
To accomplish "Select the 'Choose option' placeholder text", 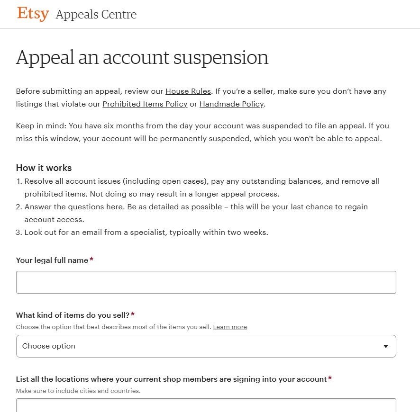I will click(x=48, y=346).
